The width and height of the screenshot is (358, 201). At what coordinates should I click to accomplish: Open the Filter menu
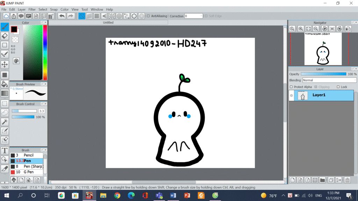coord(32,9)
